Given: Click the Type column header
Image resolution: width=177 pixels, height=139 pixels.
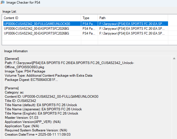Looking at the screenshot, I should pos(89,18).
